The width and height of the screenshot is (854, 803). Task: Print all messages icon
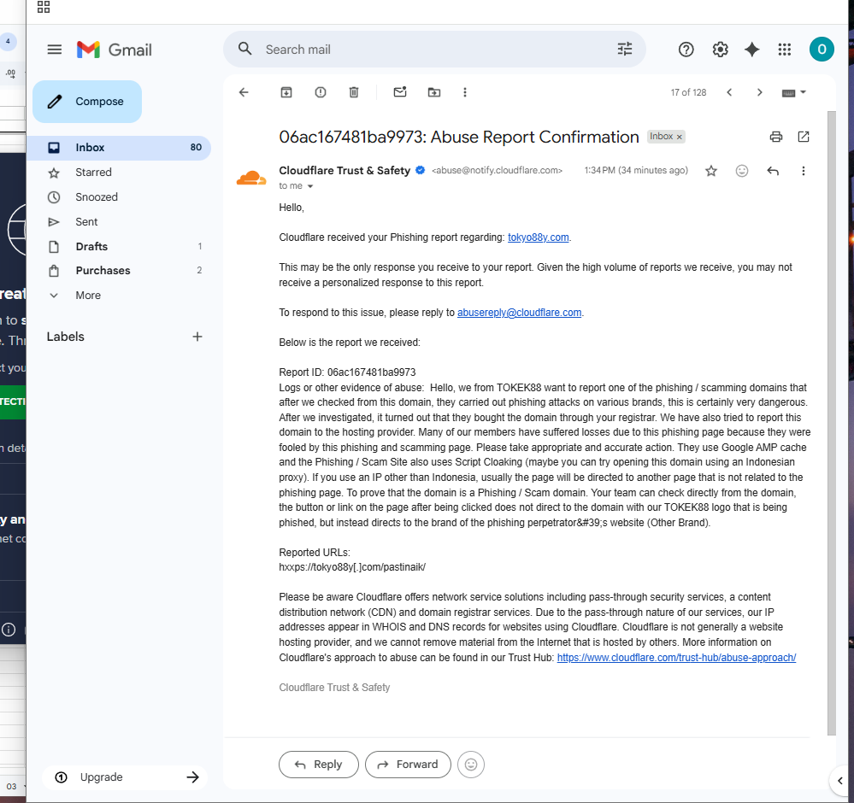[x=776, y=137]
